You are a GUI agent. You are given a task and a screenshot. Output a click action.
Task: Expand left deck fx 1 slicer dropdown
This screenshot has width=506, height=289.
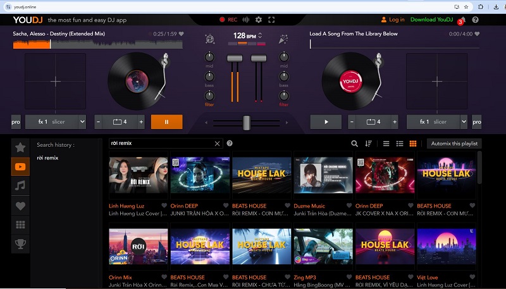82,122
